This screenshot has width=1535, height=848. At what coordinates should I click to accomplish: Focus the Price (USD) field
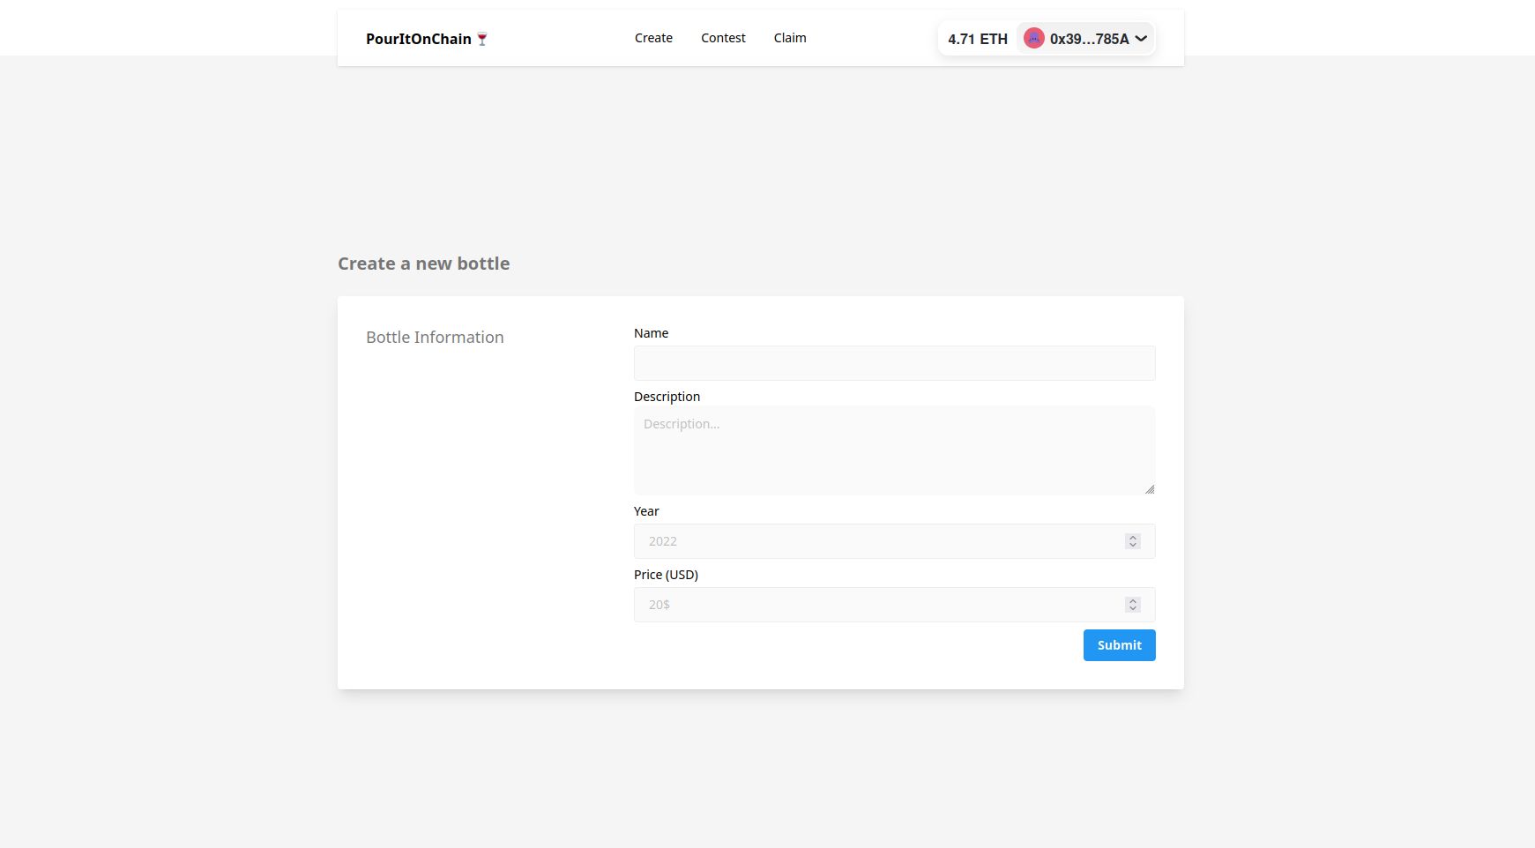[894, 605]
